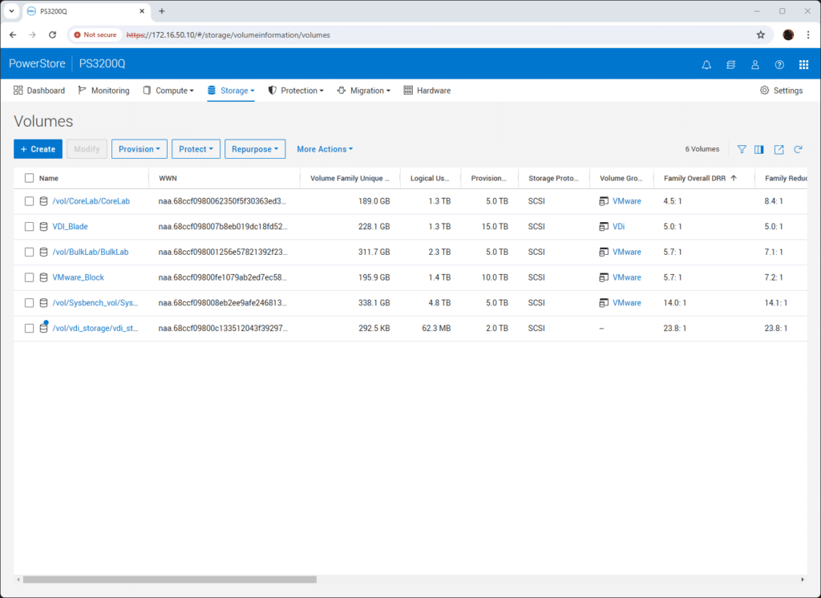Click the volume group icon in CoreLab row
The height and width of the screenshot is (598, 821).
point(604,201)
